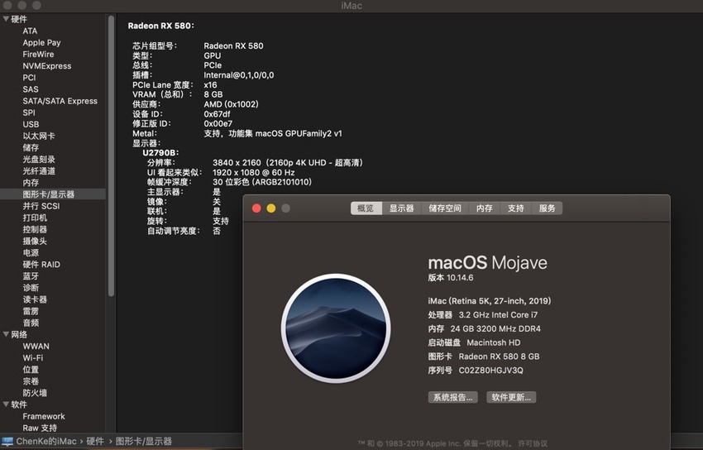Select 储存 in the sidebar
This screenshot has height=450, width=703.
point(31,147)
